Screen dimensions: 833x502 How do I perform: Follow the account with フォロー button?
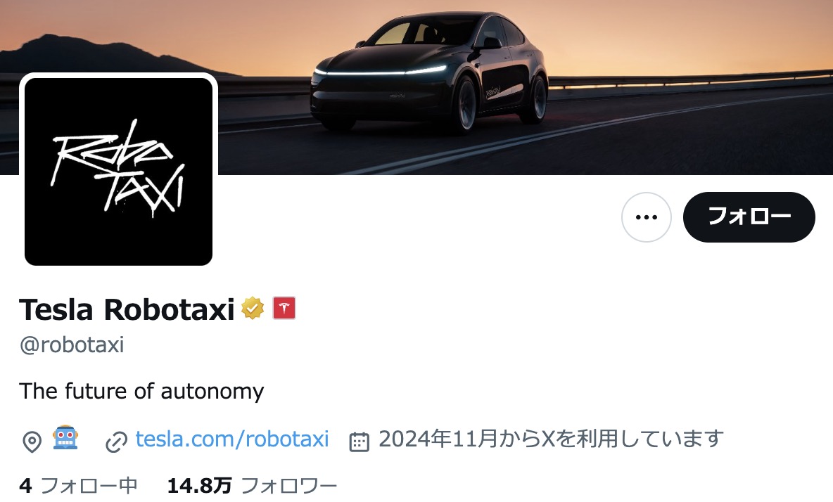(x=749, y=217)
